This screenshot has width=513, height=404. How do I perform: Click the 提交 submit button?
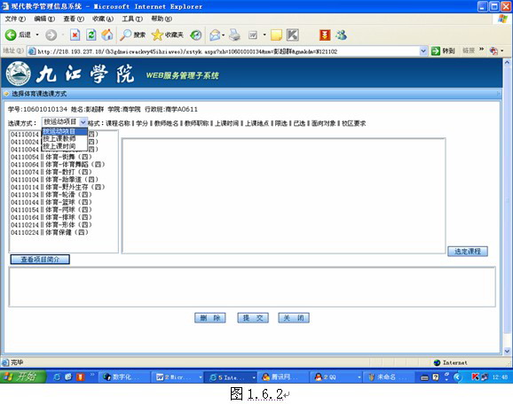tap(253, 318)
